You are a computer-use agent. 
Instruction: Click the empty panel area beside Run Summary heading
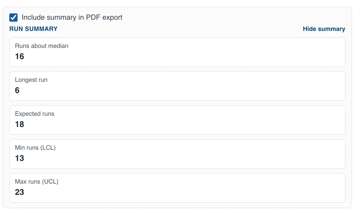pos(178,29)
